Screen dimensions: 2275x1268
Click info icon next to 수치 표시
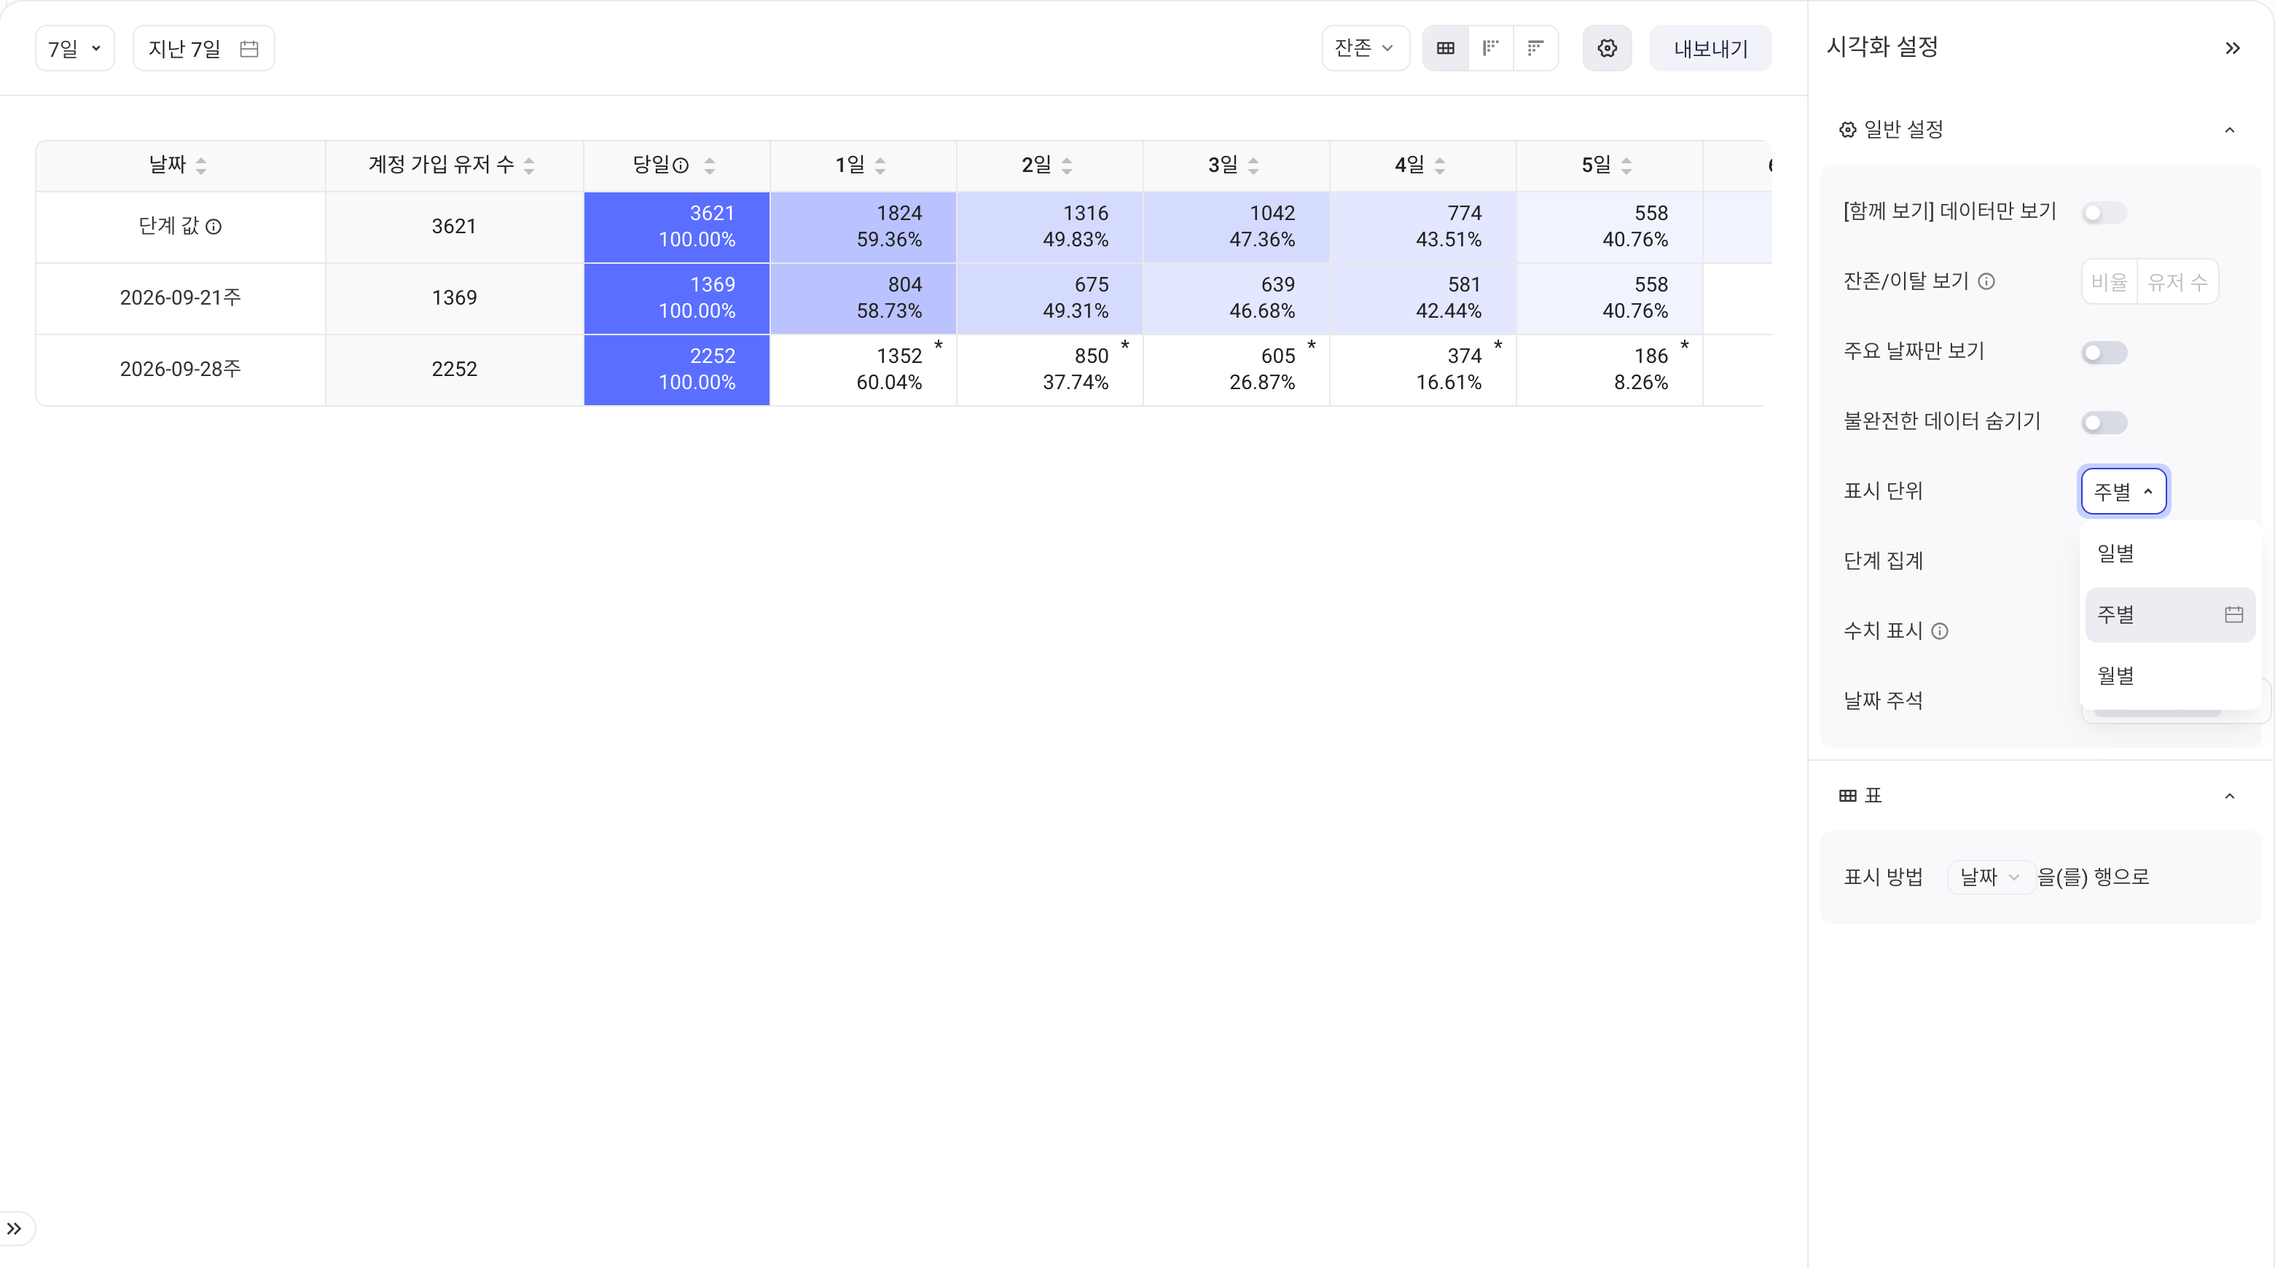1939,630
